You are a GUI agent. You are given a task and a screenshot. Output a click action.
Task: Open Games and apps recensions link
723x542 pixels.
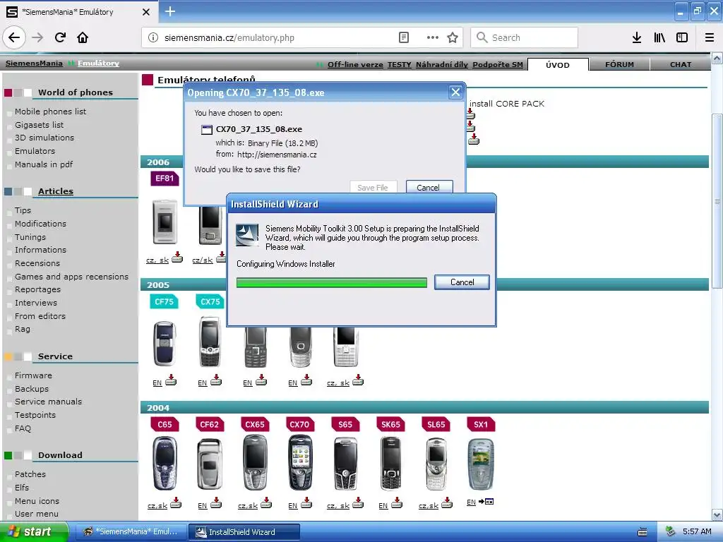point(71,277)
